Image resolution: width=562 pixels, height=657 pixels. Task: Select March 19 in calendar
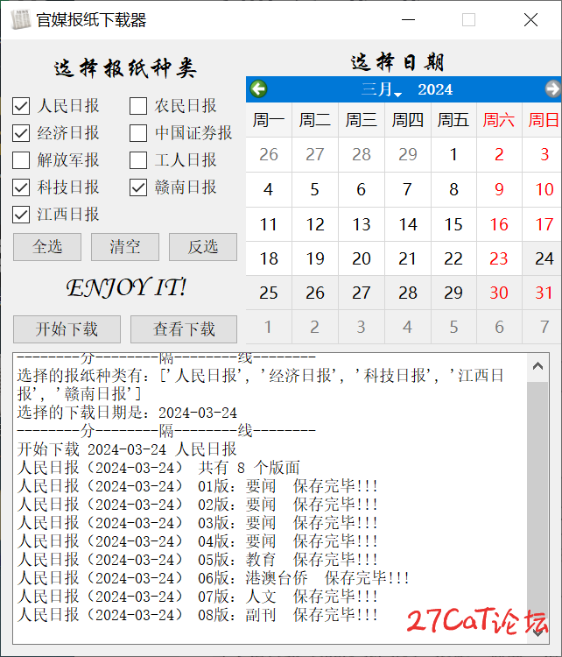[315, 258]
